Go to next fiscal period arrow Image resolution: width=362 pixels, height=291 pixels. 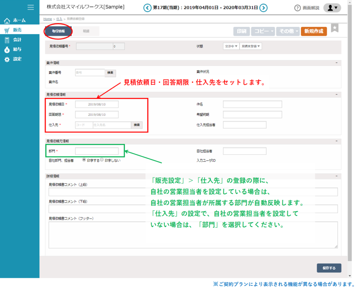pyautogui.click(x=263, y=8)
